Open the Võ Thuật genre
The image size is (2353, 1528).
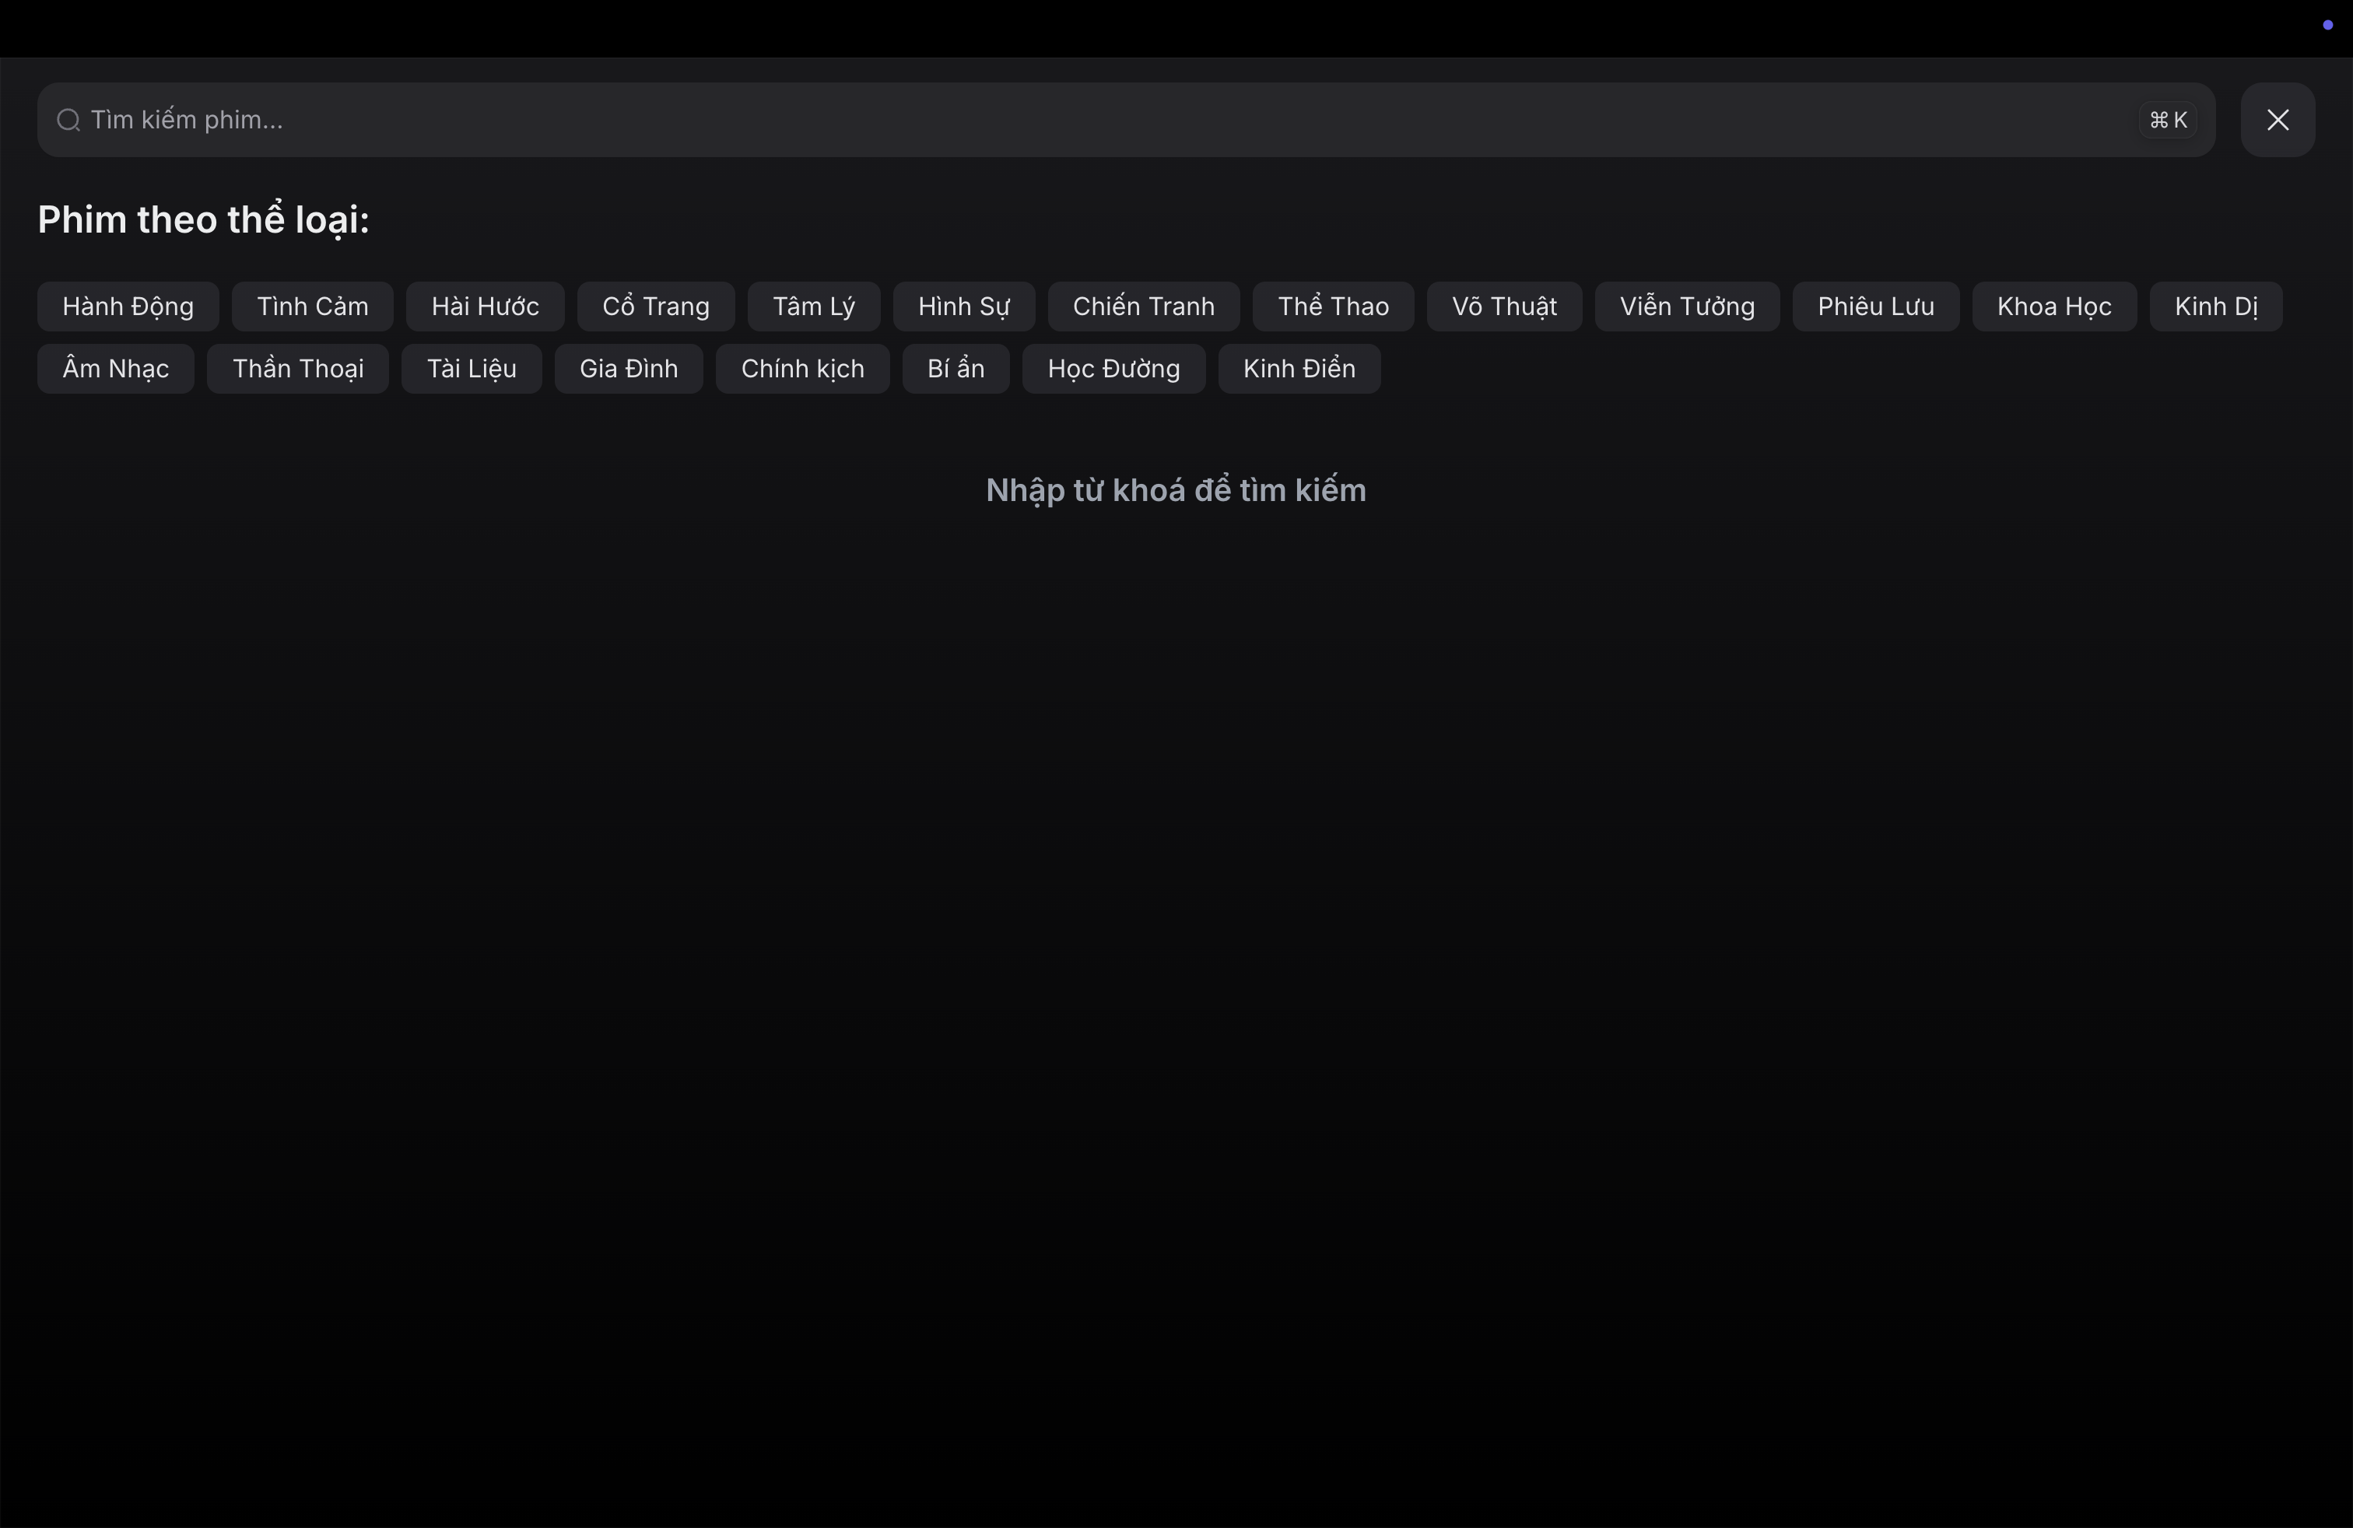coord(1504,307)
